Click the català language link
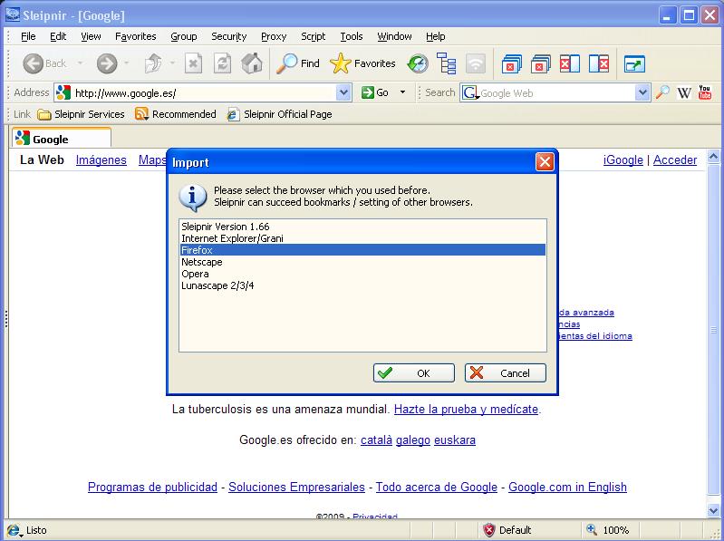This screenshot has height=541, width=724. click(x=376, y=440)
